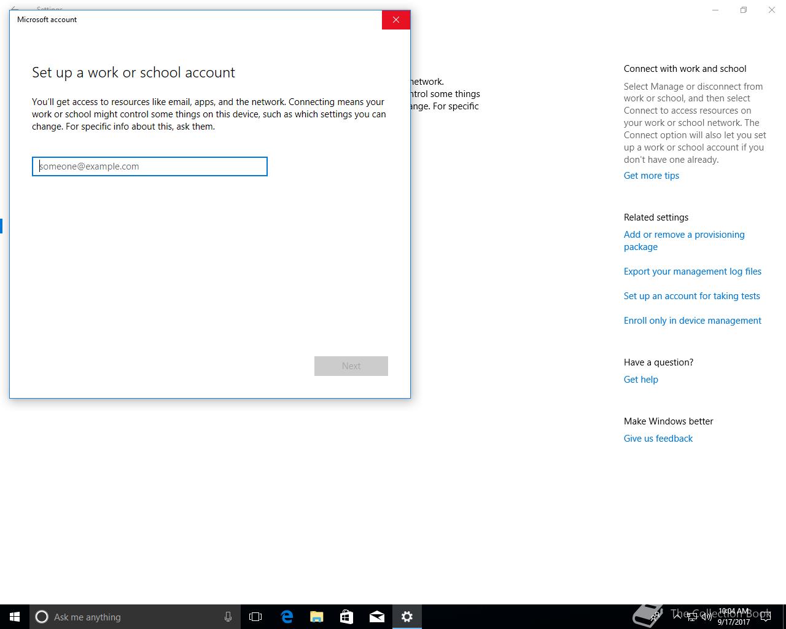Click Export your management log files
This screenshot has height=629, width=786.
click(x=693, y=272)
